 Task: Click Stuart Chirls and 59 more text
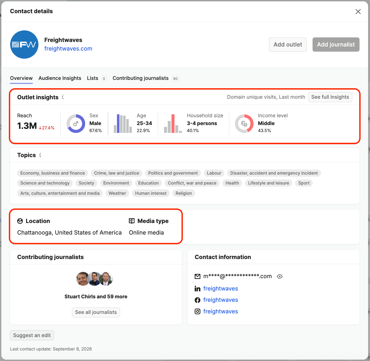pos(96,296)
